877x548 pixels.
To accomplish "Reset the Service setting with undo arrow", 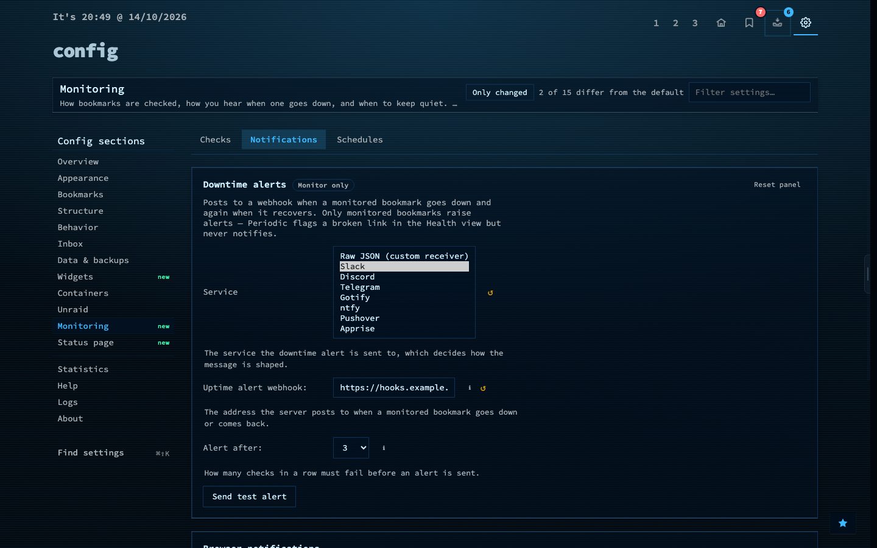I will coord(490,292).
